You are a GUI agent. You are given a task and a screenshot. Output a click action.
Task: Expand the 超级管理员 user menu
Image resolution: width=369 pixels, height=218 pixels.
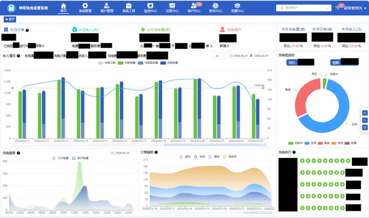pyautogui.click(x=352, y=8)
